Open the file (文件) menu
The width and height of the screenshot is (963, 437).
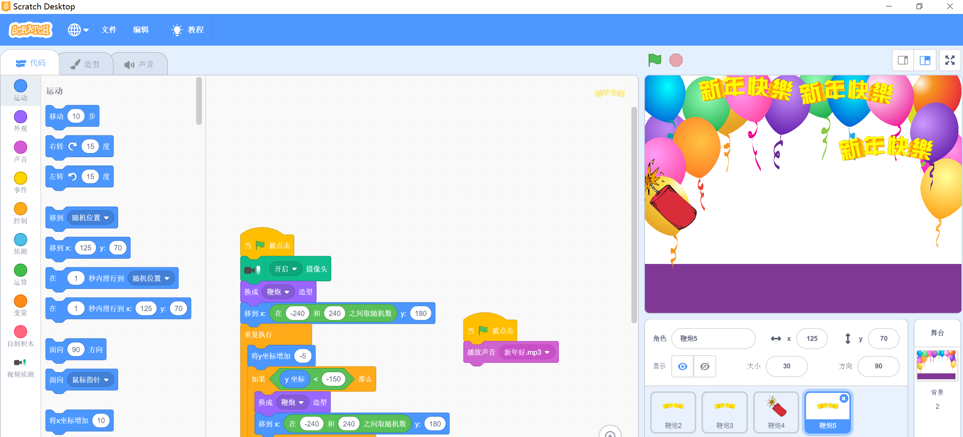click(109, 30)
